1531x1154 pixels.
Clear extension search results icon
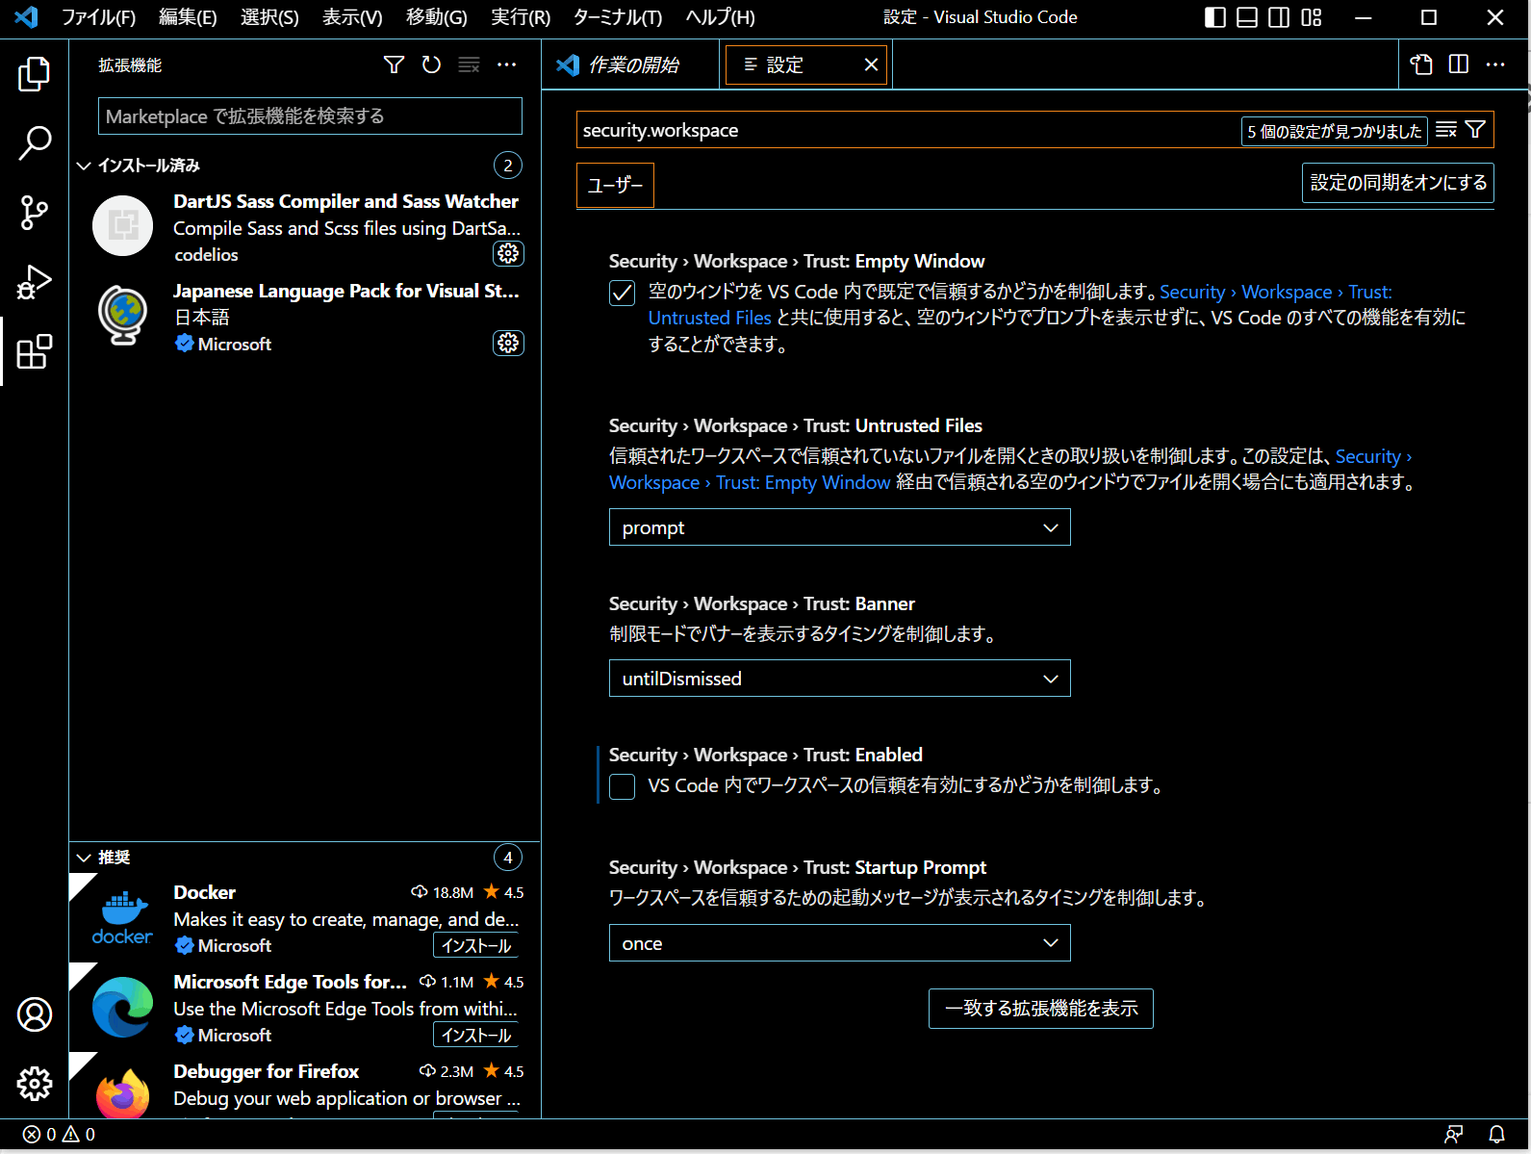coord(469,64)
